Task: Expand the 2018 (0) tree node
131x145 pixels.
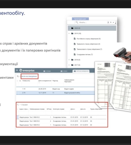Action: [69, 60]
